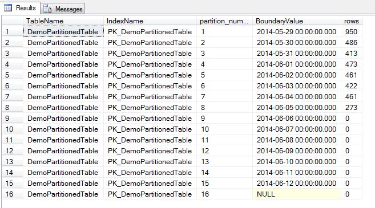The image size is (375, 208).
Task: Click IndexName cell in row 11
Action: point(150,140)
